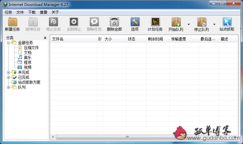Click the 新建任务 (new task) toolbar icon
Viewport: 243px width, 144px height.
pyautogui.click(x=13, y=22)
